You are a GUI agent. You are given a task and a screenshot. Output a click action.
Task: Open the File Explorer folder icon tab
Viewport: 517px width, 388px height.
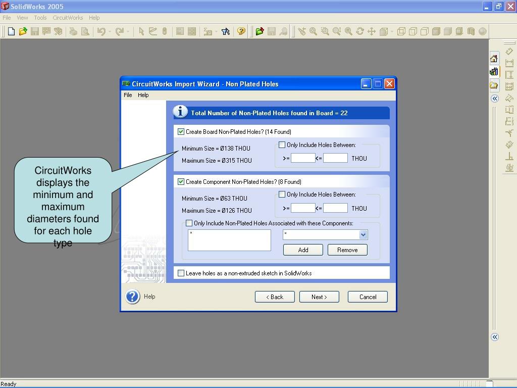(x=494, y=85)
